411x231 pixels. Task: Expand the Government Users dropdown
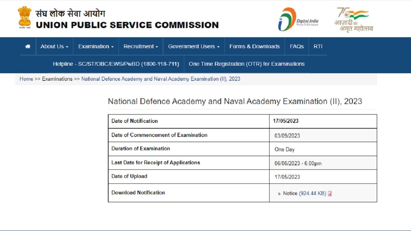pyautogui.click(x=193, y=46)
